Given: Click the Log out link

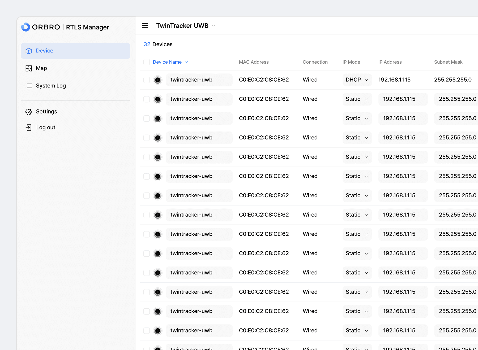Looking at the screenshot, I should pyautogui.click(x=46, y=128).
